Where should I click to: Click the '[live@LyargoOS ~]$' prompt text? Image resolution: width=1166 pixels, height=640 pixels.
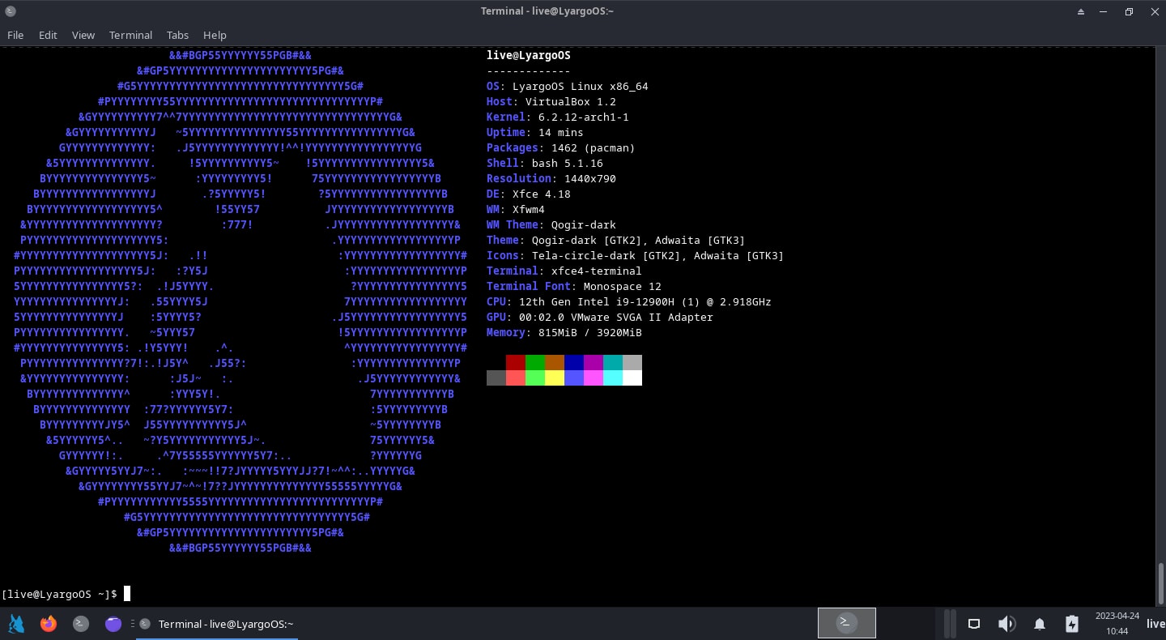(59, 594)
